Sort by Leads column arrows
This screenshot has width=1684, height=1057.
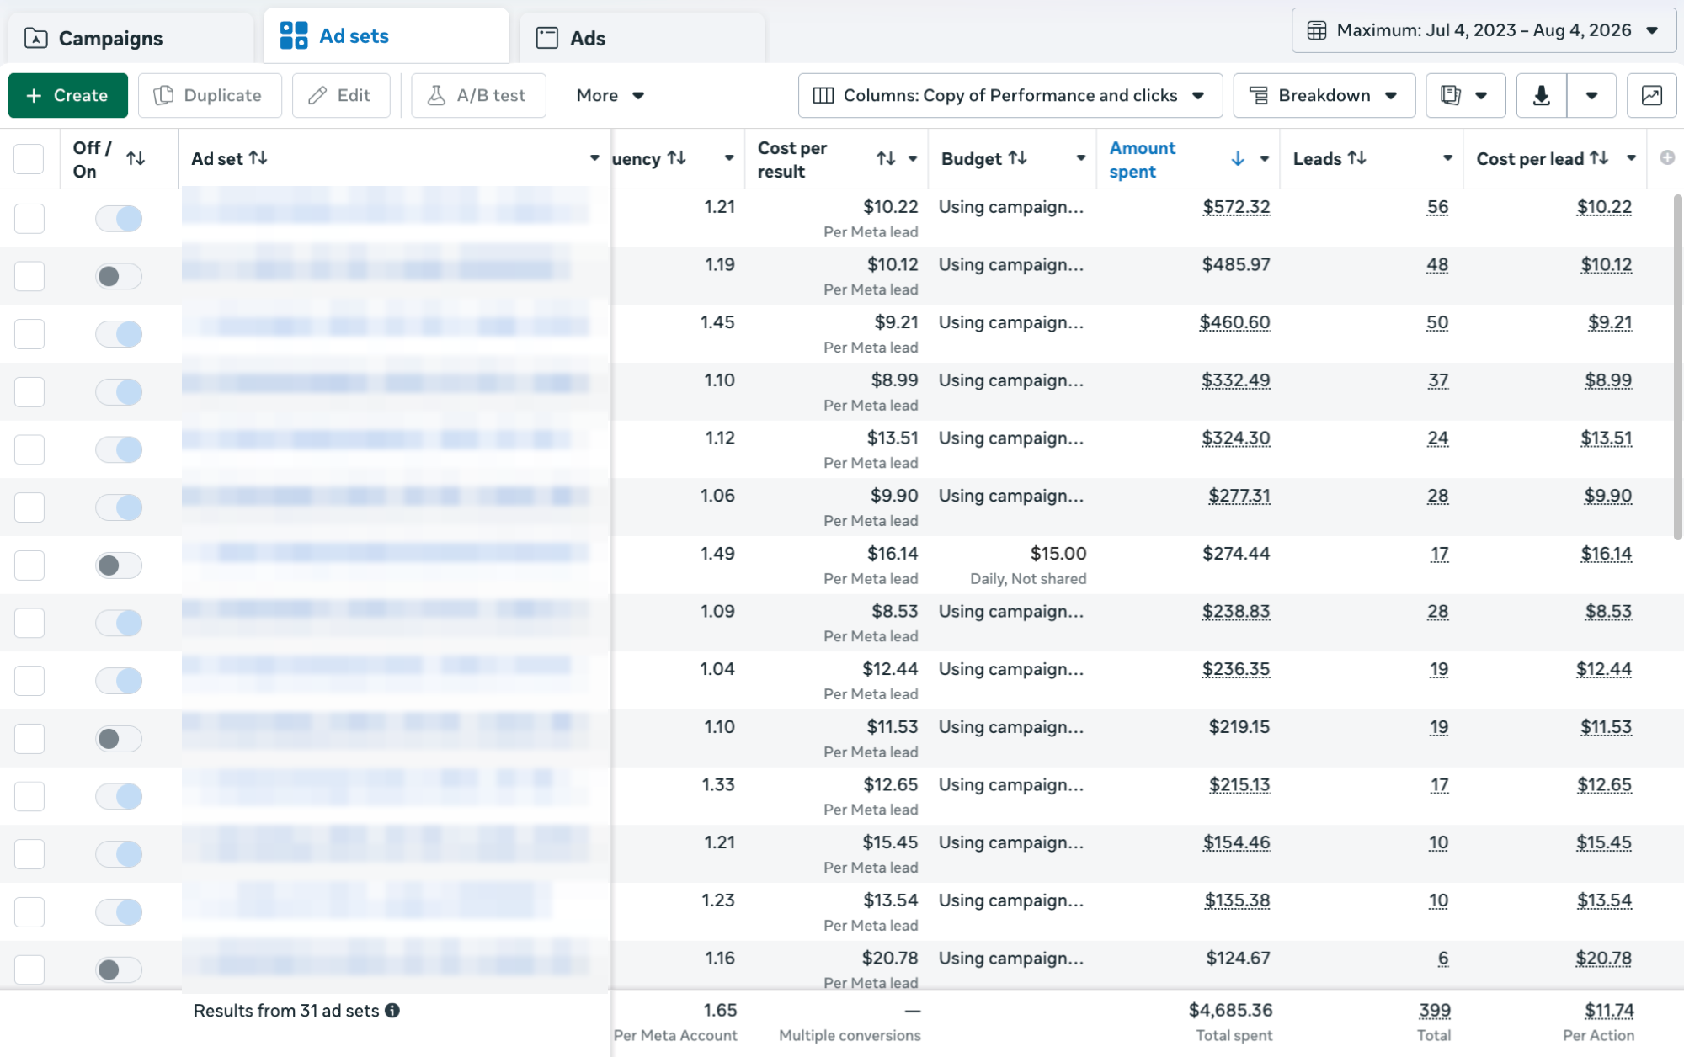point(1356,158)
